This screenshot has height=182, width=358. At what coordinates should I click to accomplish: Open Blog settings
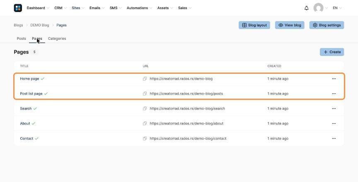point(327,25)
